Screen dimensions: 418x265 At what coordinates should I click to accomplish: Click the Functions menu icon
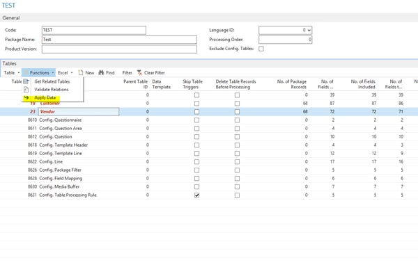(26, 72)
